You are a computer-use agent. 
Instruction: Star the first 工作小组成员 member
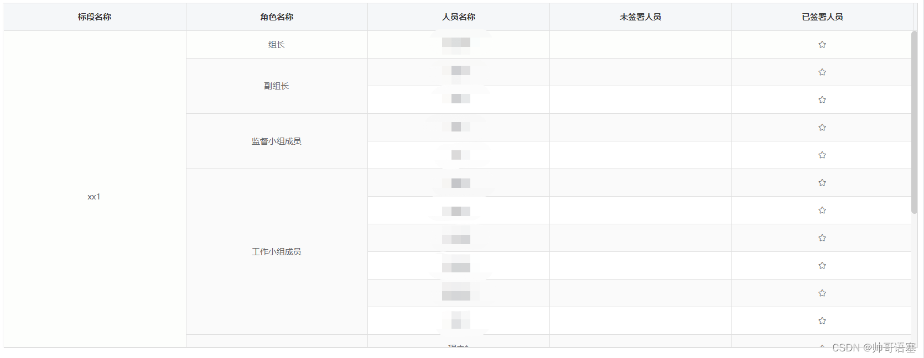(822, 182)
